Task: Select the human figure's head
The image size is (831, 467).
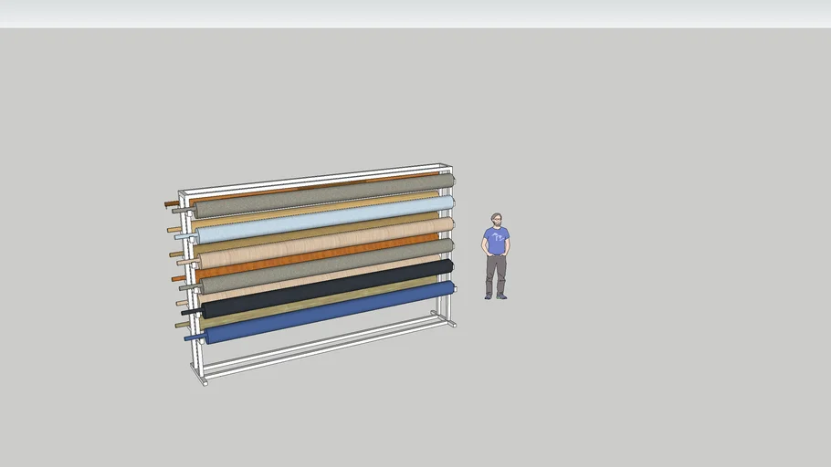Action: (x=496, y=220)
